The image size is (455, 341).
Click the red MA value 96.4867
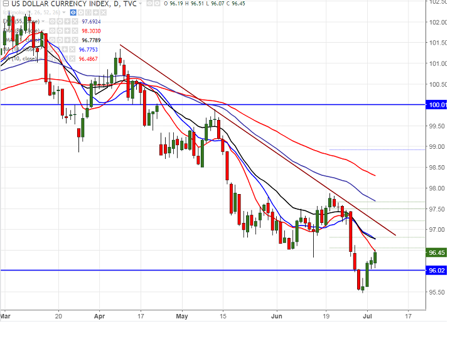(x=88, y=58)
